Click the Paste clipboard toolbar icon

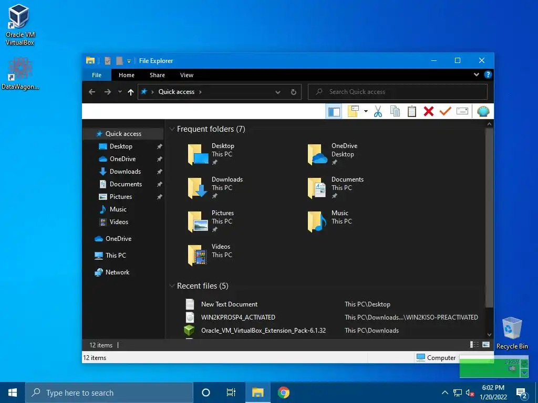(412, 111)
